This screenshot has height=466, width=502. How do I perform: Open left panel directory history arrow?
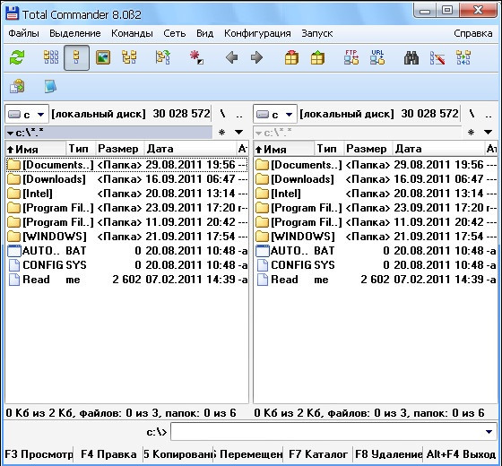click(x=238, y=133)
